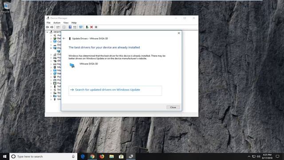Open File Explorer from the taskbar
The height and width of the screenshot is (160, 284).
pos(111,156)
